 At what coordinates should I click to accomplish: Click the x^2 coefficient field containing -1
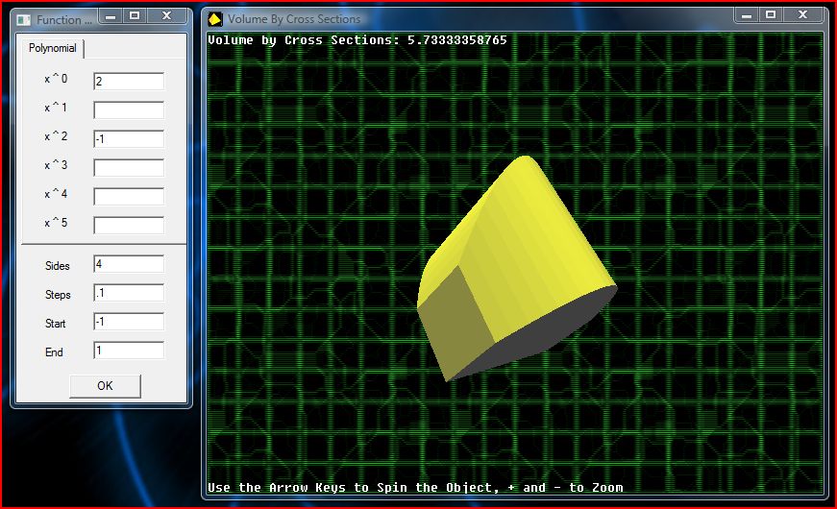click(x=129, y=138)
